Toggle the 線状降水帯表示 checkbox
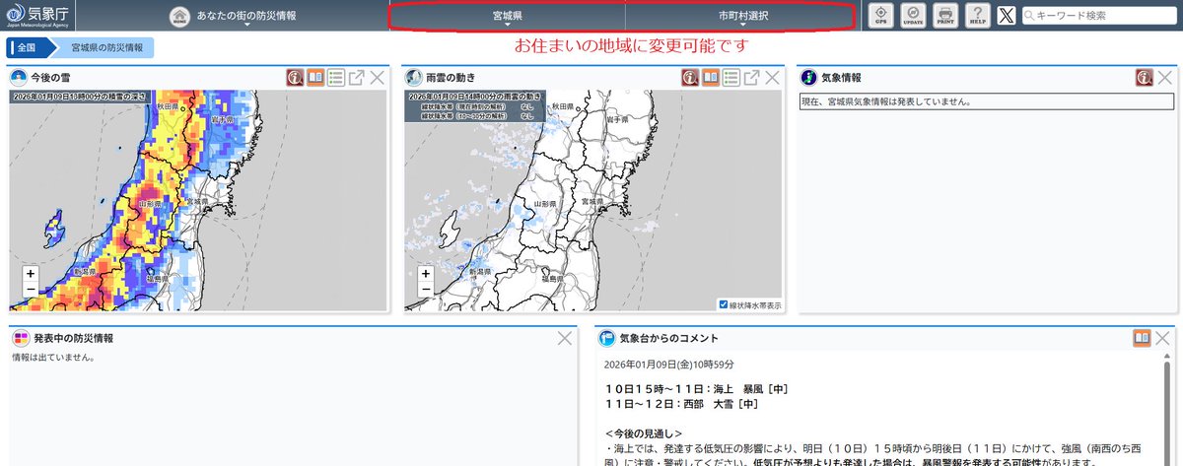 coord(724,304)
